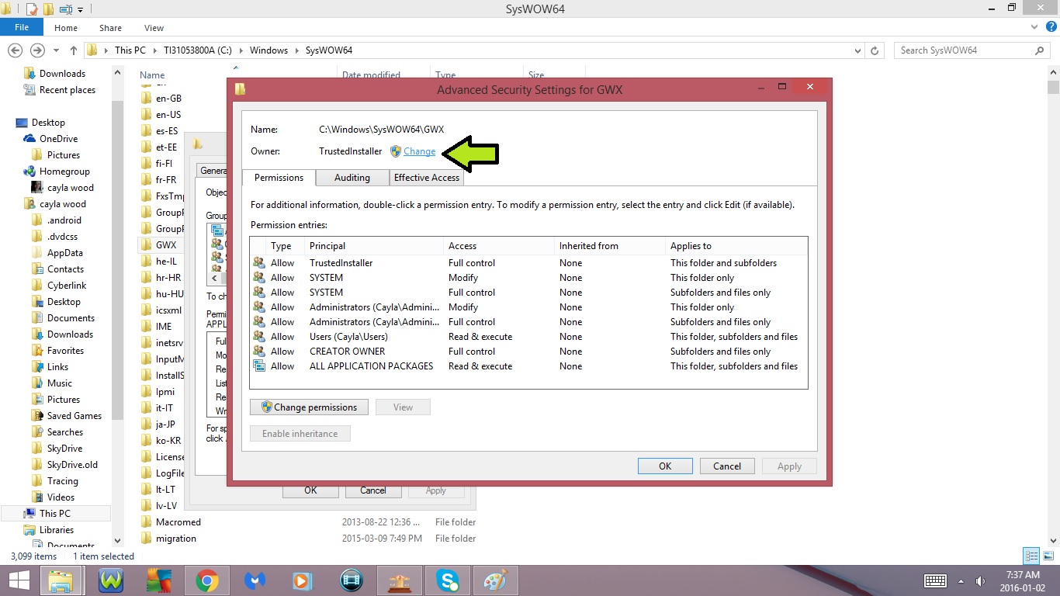
Task: Click OK in the GWX Properties window
Action: point(310,490)
